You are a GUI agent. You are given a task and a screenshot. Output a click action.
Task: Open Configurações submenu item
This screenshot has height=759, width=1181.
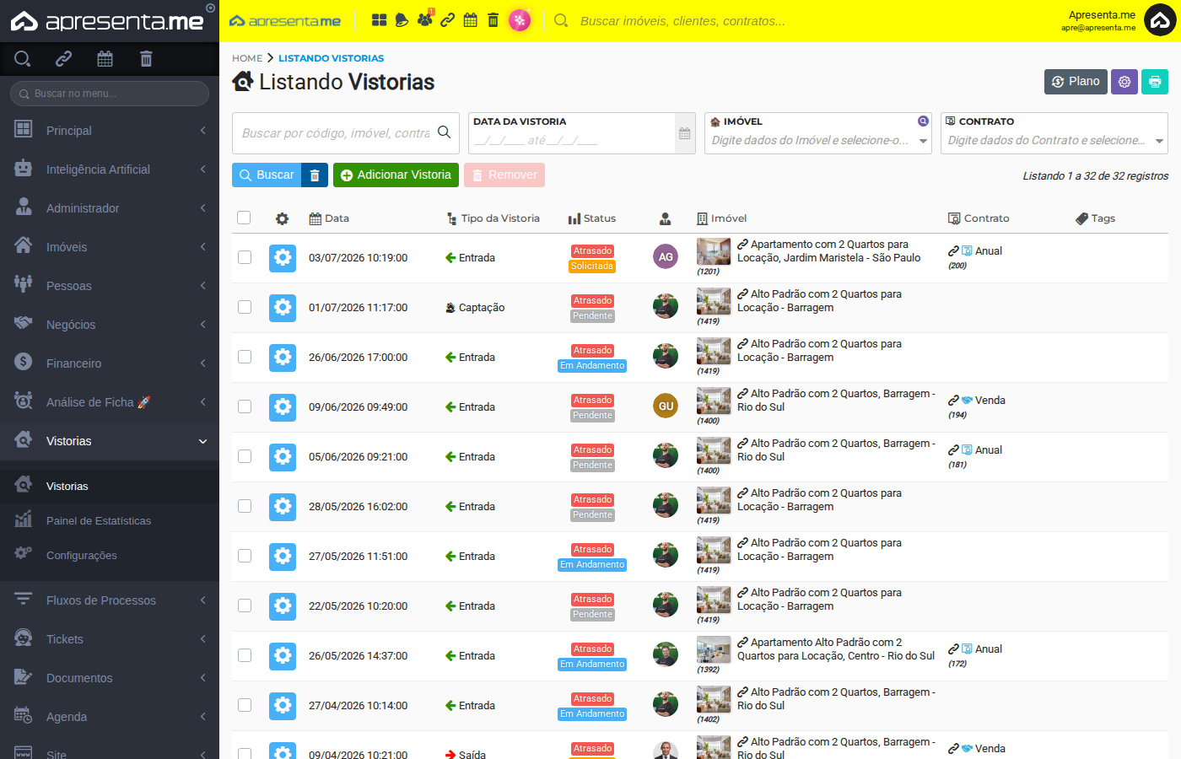[x=110, y=555]
